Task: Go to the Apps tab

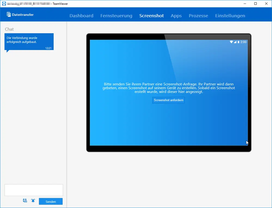Action: coord(176,16)
